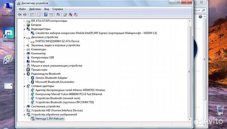
Task: Click the Компьютер tree category
Action: click(38, 53)
